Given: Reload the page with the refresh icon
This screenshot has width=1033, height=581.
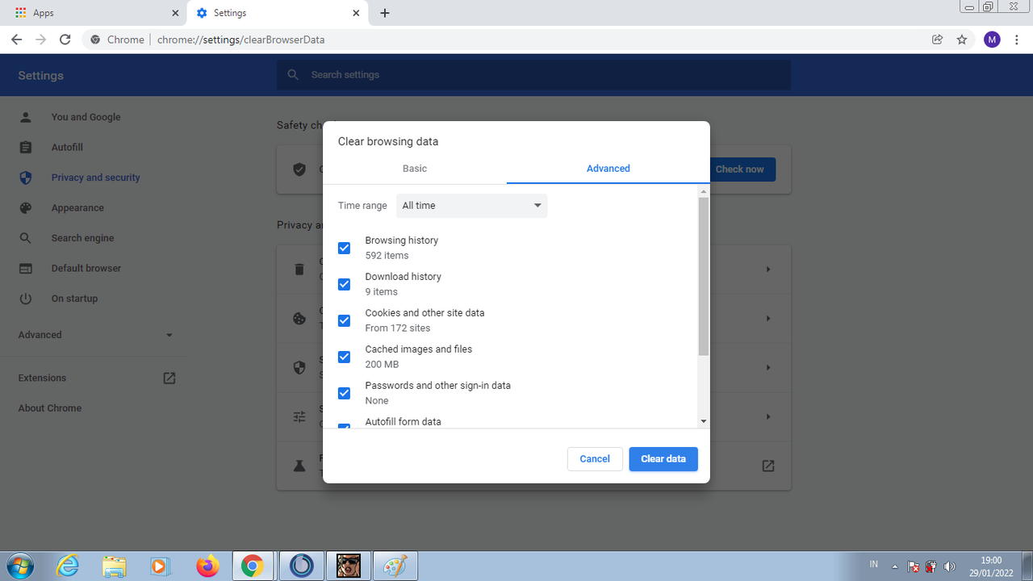Looking at the screenshot, I should pos(65,40).
